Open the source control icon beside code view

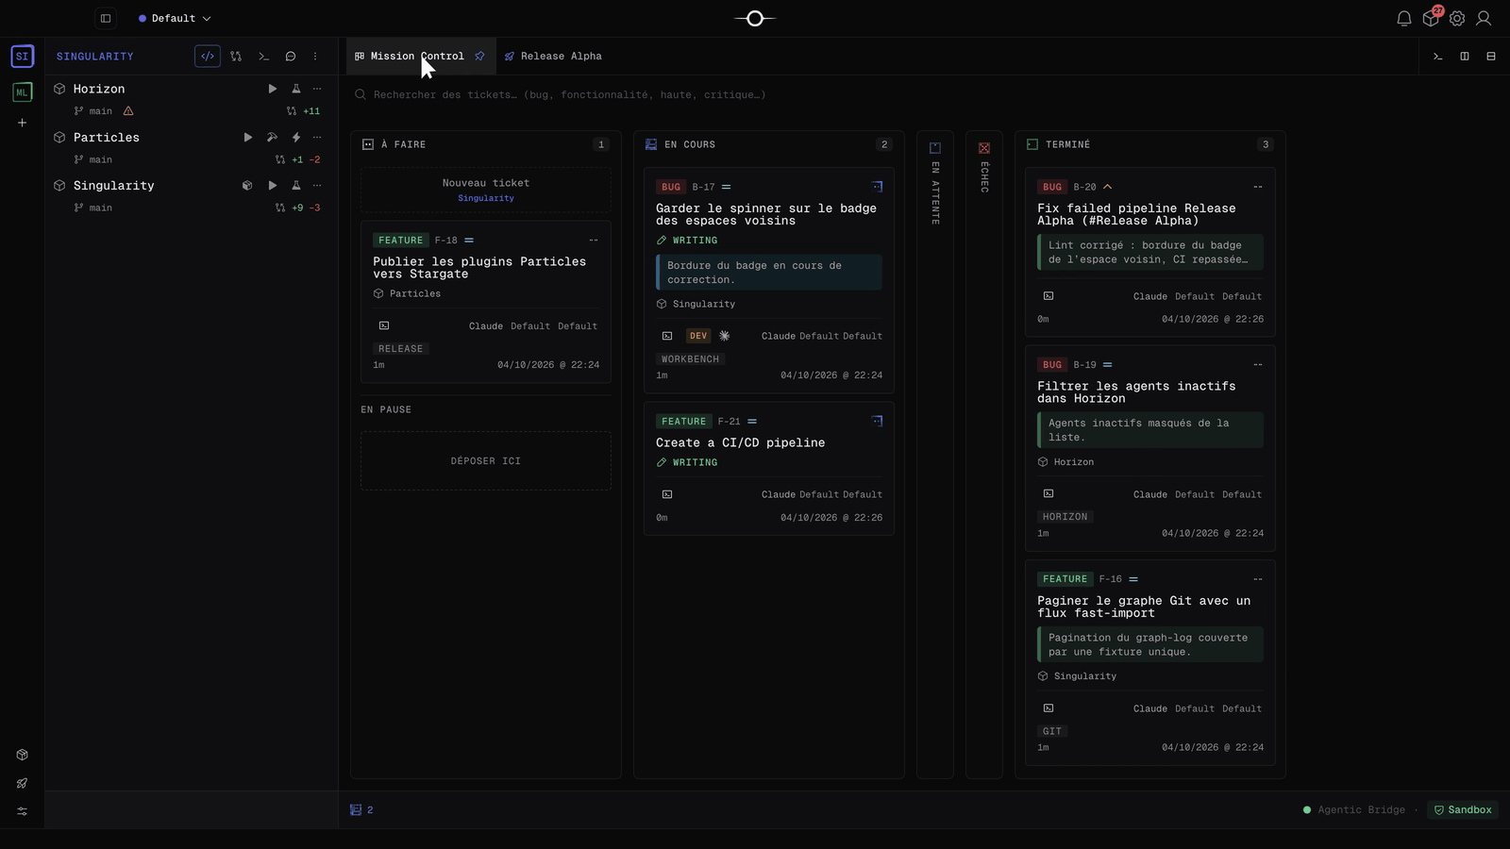point(236,57)
